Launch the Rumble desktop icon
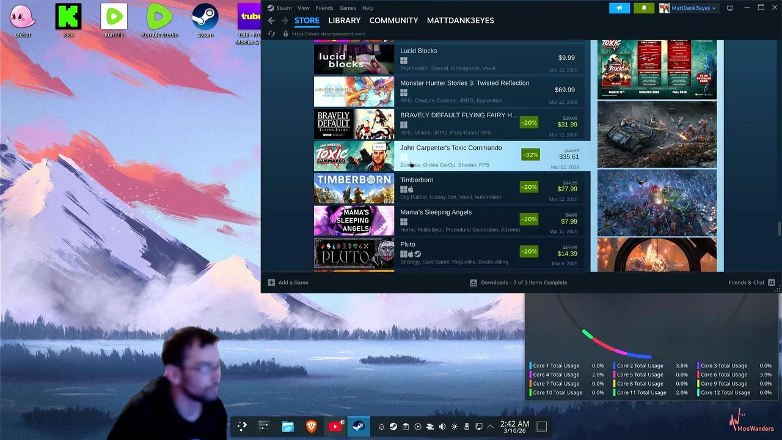Screen dimensions: 782x440 114,21
